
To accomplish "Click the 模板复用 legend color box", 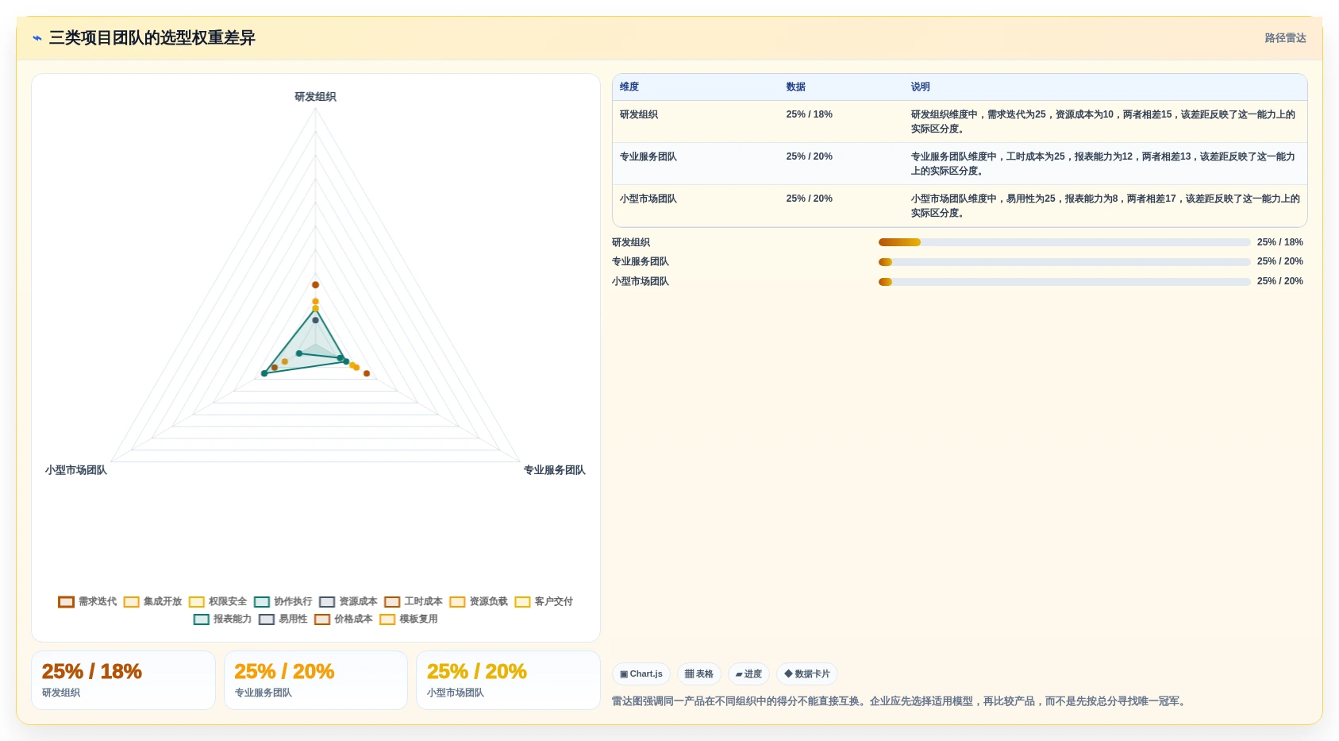I will (387, 619).
